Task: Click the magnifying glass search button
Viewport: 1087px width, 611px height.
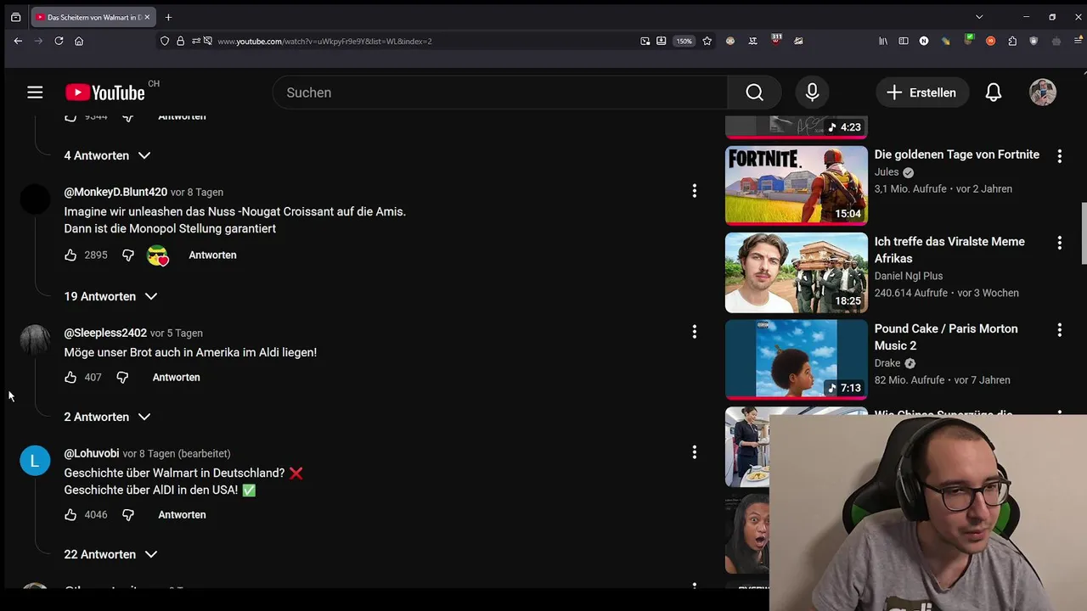Action: pyautogui.click(x=755, y=92)
